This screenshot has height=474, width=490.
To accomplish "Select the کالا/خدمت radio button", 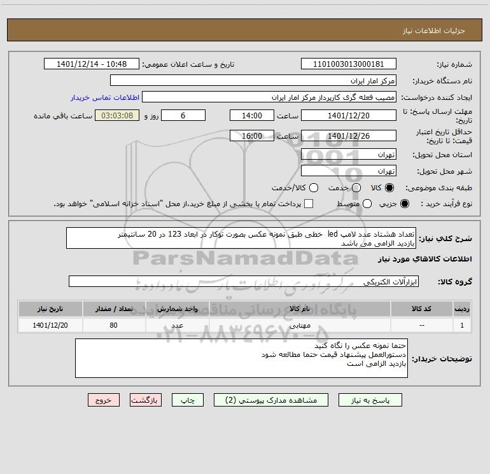I will tap(314, 188).
